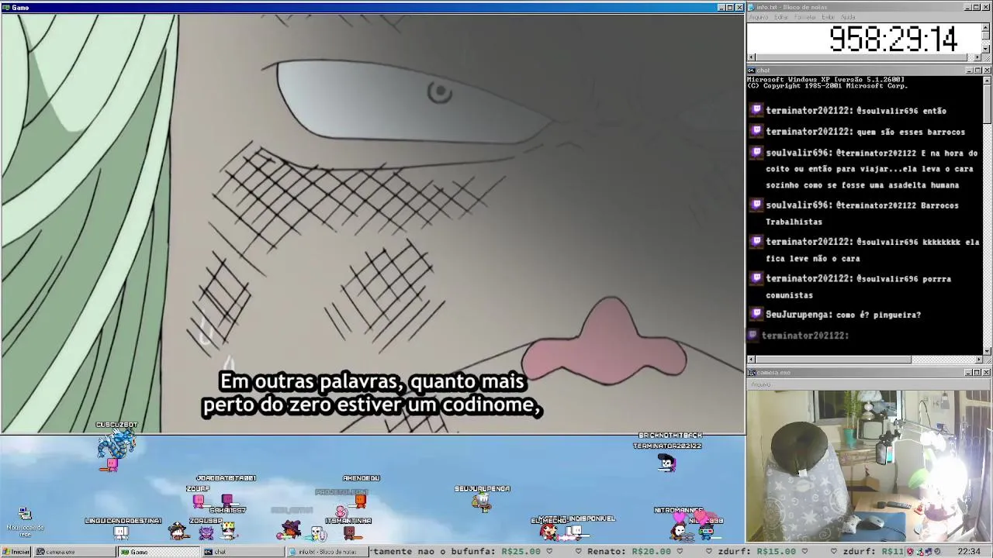Click notepad vertical scrollbar up arrow
This screenshot has height=558, width=993.
(x=986, y=27)
